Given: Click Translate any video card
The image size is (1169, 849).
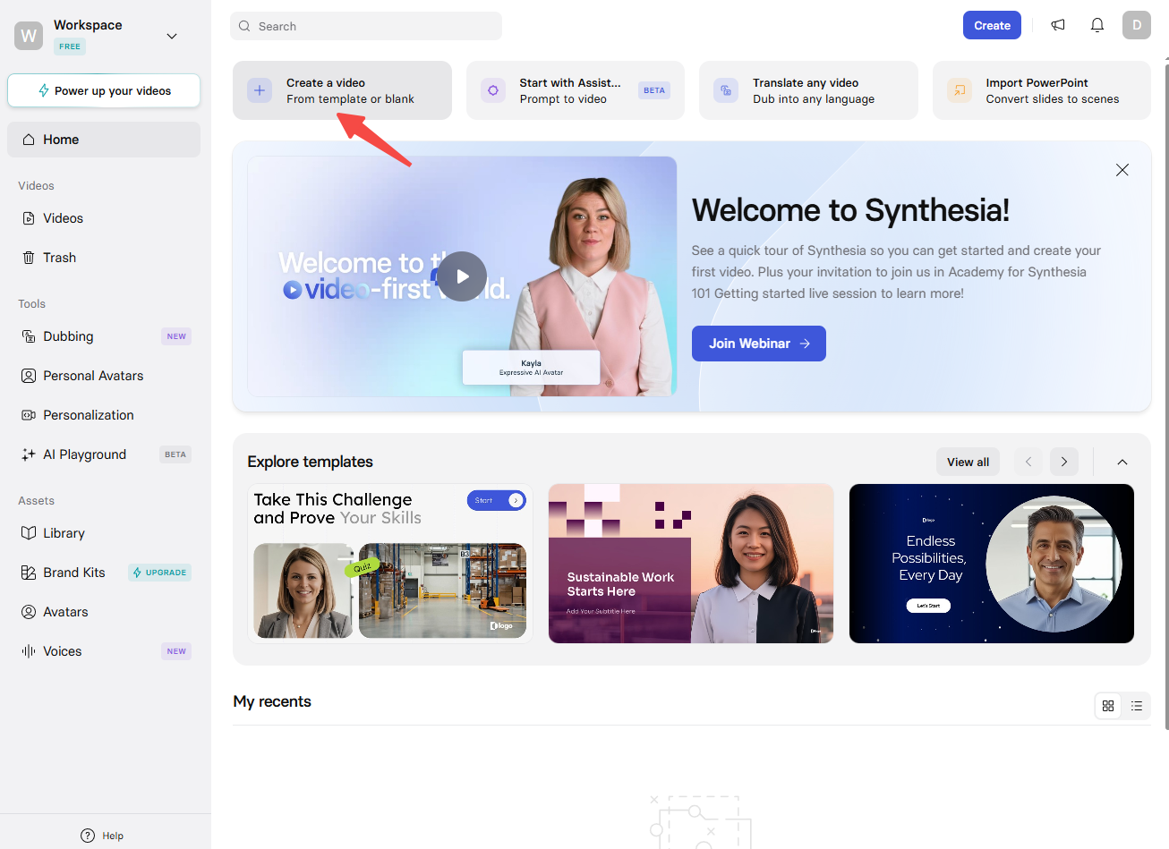Looking at the screenshot, I should [808, 90].
